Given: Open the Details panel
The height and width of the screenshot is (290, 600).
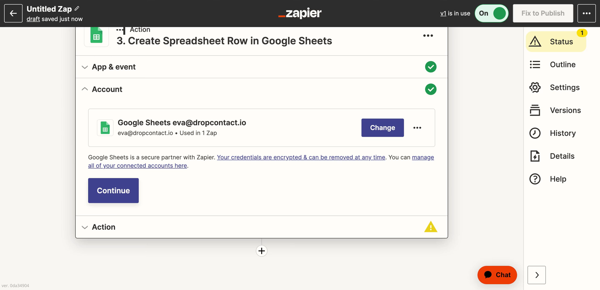Looking at the screenshot, I should (x=552, y=156).
